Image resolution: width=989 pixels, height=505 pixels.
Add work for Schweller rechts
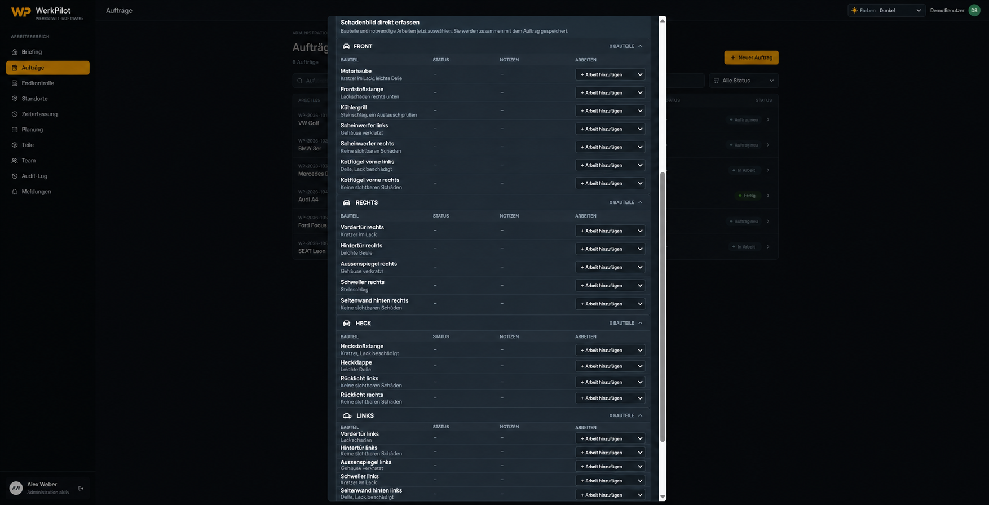610,285
